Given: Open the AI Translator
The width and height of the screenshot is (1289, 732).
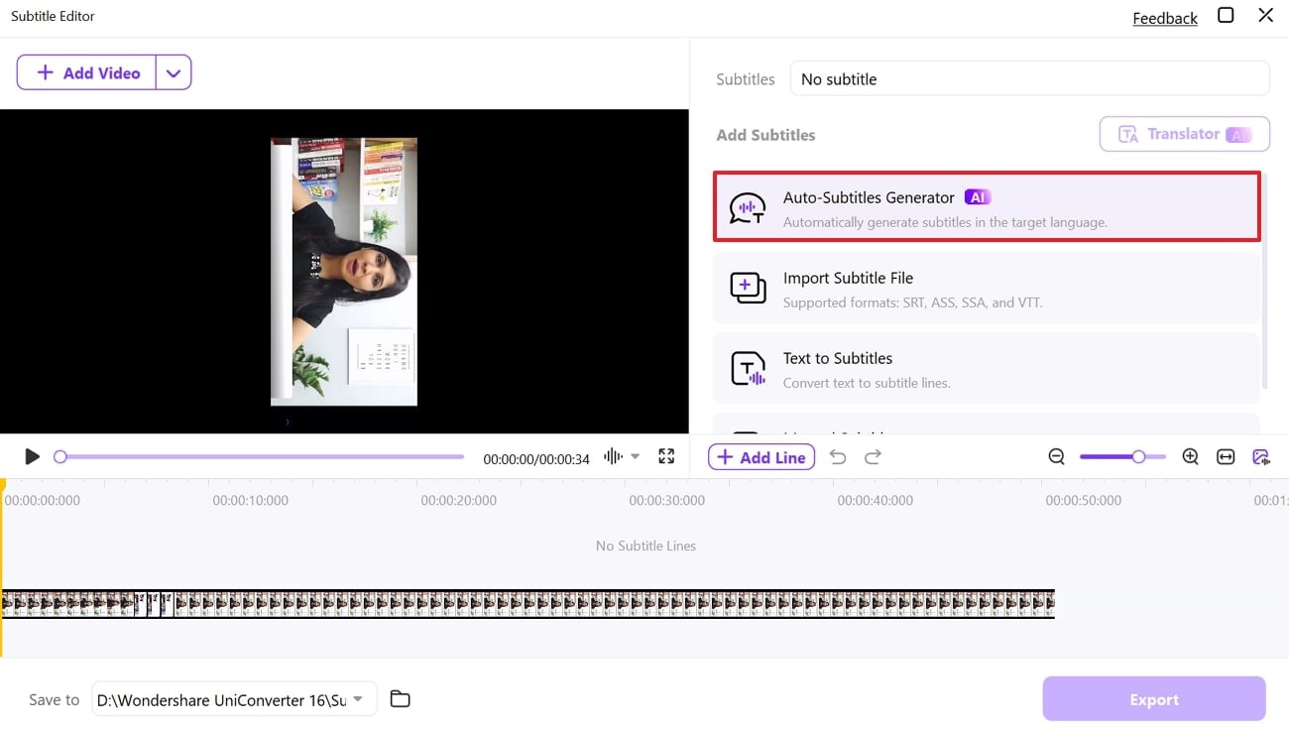Looking at the screenshot, I should pos(1184,134).
